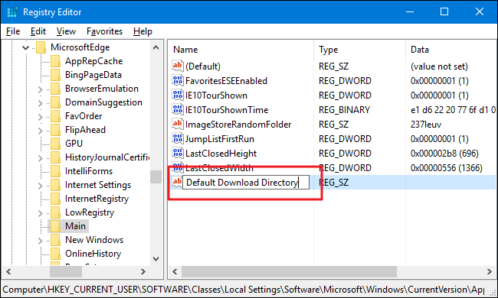The image size is (498, 298).
Task: Click the 0x00000556 (1366) data cell
Action: pos(446,168)
